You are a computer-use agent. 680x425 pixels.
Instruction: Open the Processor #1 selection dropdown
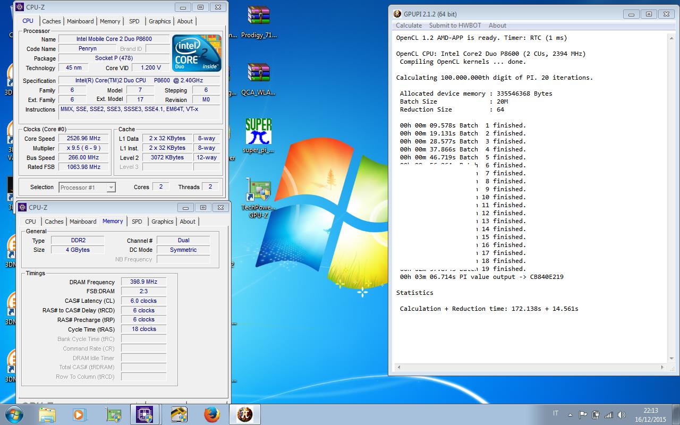pyautogui.click(x=87, y=187)
